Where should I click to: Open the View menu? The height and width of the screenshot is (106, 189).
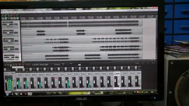9,12
